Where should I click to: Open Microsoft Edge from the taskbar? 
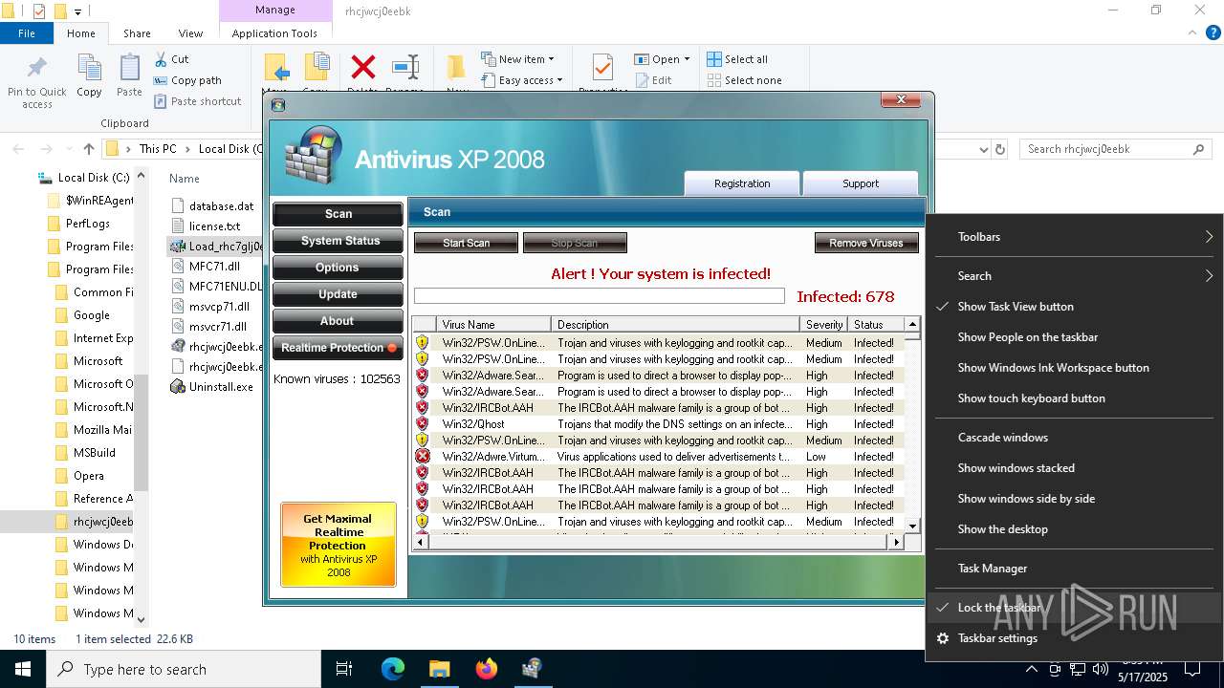click(x=393, y=669)
